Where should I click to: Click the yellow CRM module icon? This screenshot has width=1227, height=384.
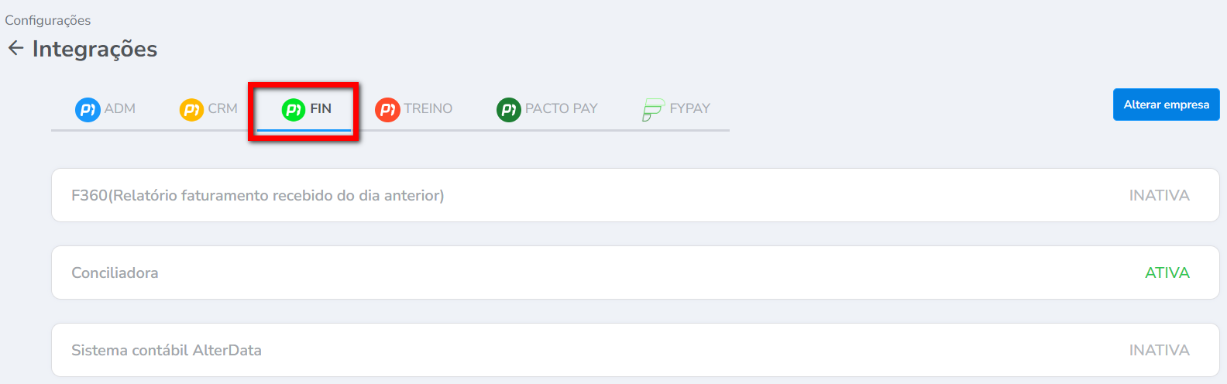click(191, 109)
